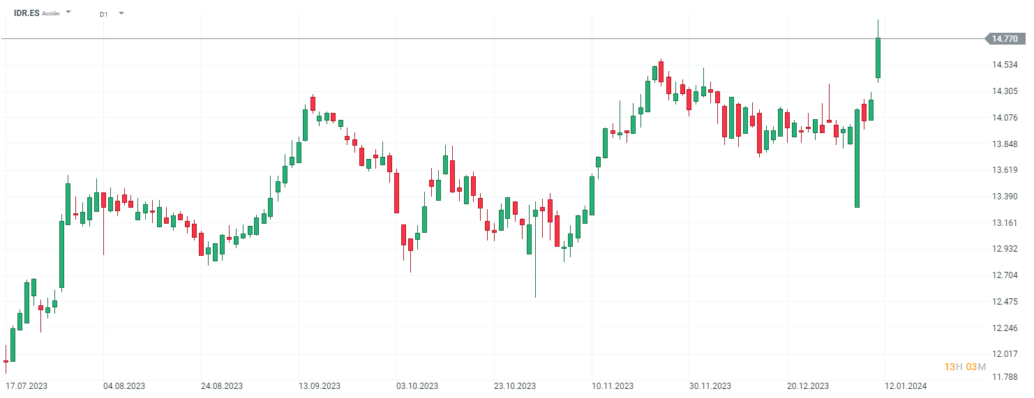Screen dimensions: 1034x398
Task: Click the 20.12.2023 date marker
Action: [808, 385]
